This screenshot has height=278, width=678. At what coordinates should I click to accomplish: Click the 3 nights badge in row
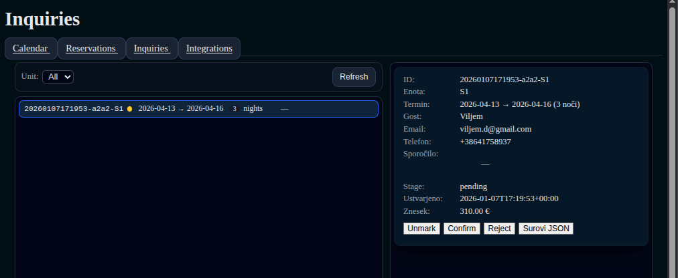(234, 109)
